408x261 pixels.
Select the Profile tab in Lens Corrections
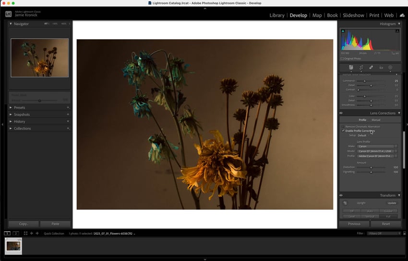tap(362, 120)
